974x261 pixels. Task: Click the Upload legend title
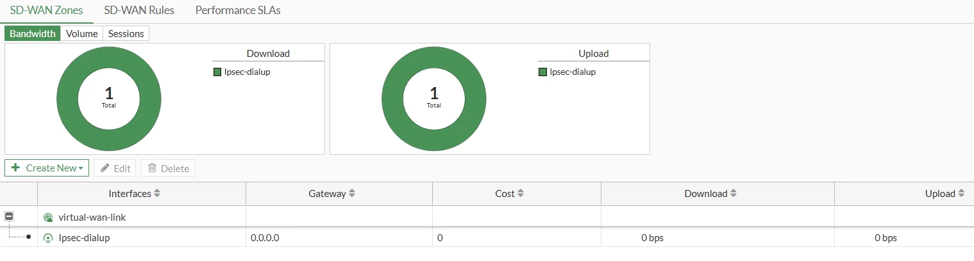(593, 54)
